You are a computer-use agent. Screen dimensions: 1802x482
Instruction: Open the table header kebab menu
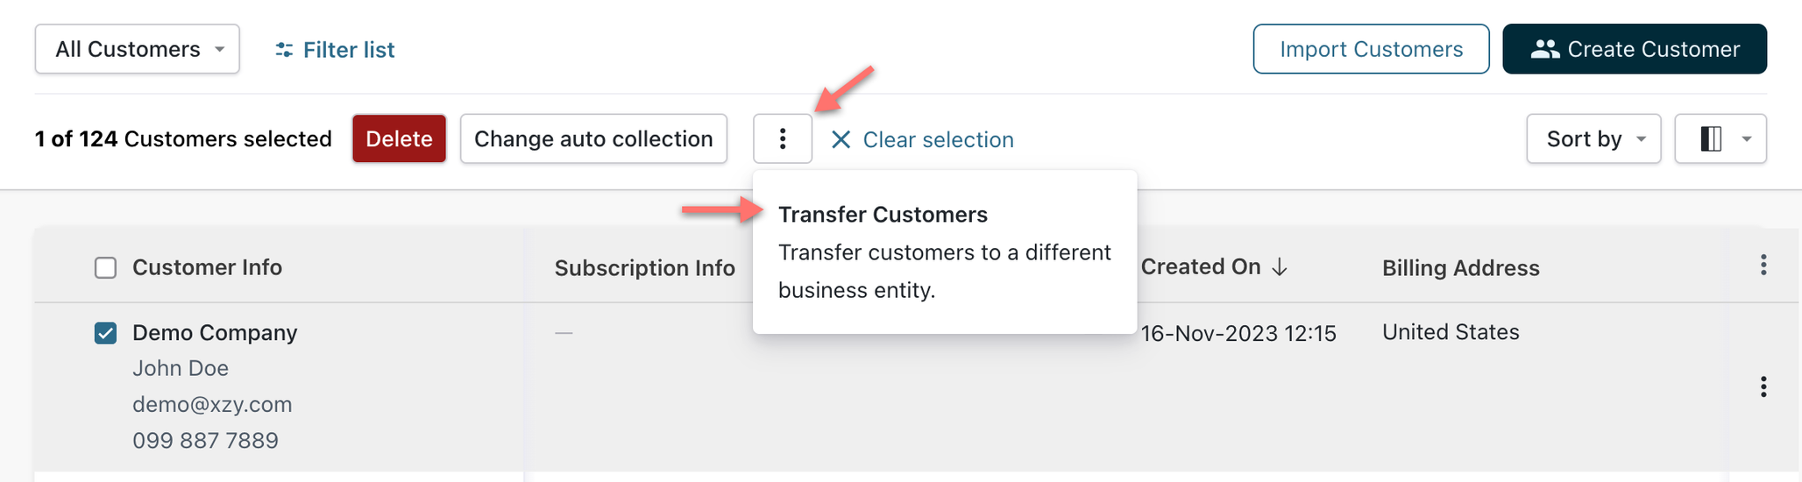1763,266
